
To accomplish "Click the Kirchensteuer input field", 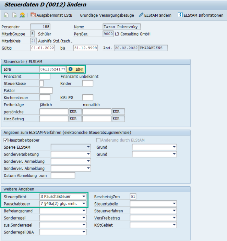I will click(x=45, y=98).
